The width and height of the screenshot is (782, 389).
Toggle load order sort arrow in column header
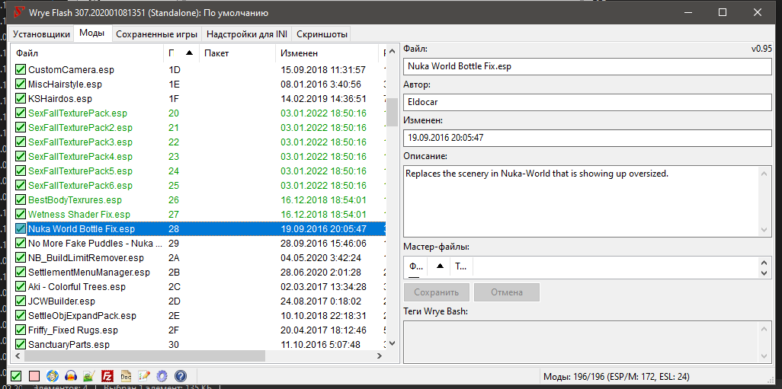click(x=188, y=53)
